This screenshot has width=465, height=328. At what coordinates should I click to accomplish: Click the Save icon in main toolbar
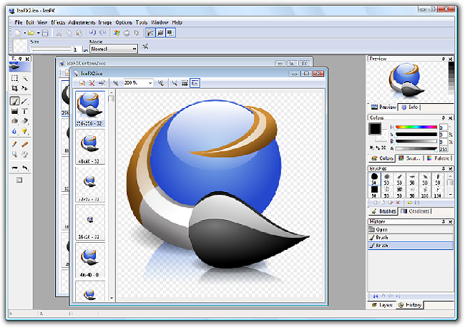[x=44, y=33]
